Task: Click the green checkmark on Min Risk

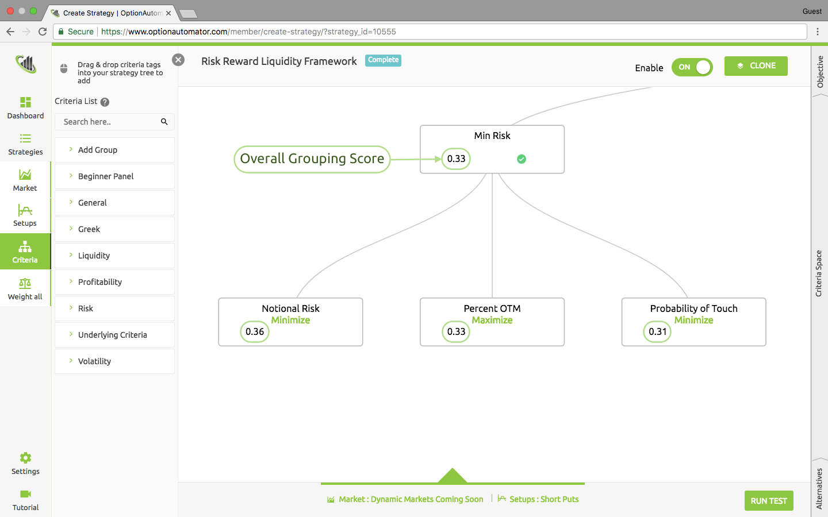Action: 521,159
